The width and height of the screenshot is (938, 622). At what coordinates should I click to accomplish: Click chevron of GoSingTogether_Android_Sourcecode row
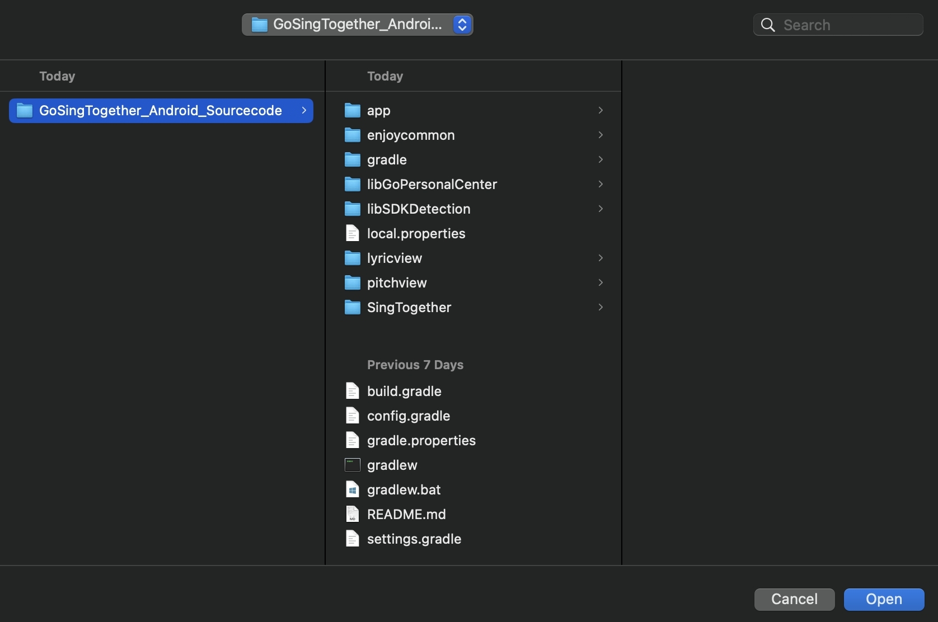[304, 110]
